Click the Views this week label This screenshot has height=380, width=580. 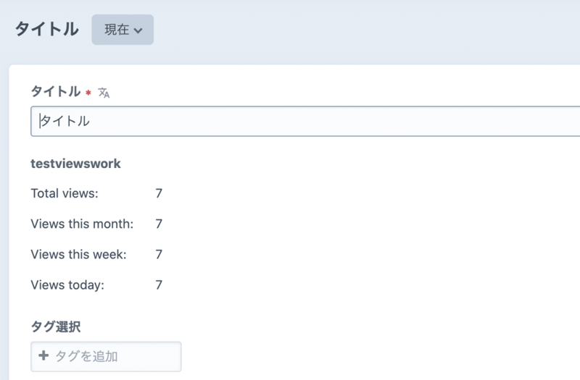tap(78, 254)
